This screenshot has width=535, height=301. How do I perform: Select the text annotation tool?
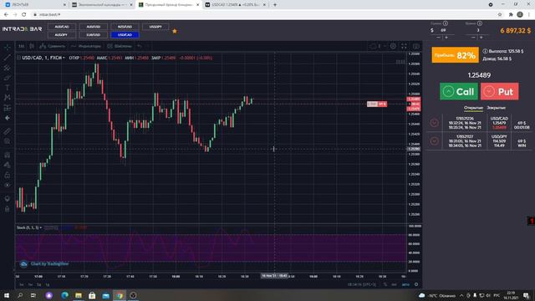coord(8,88)
